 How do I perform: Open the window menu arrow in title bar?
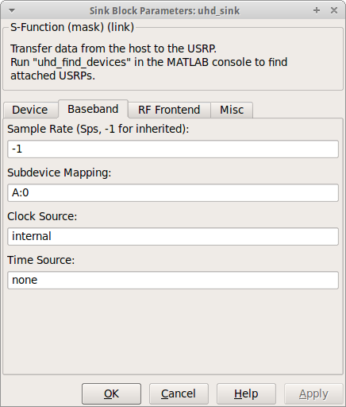pyautogui.click(x=12, y=10)
